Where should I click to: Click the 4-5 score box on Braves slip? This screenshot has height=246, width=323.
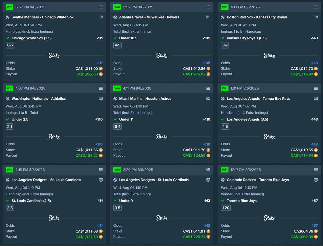(118, 45)
